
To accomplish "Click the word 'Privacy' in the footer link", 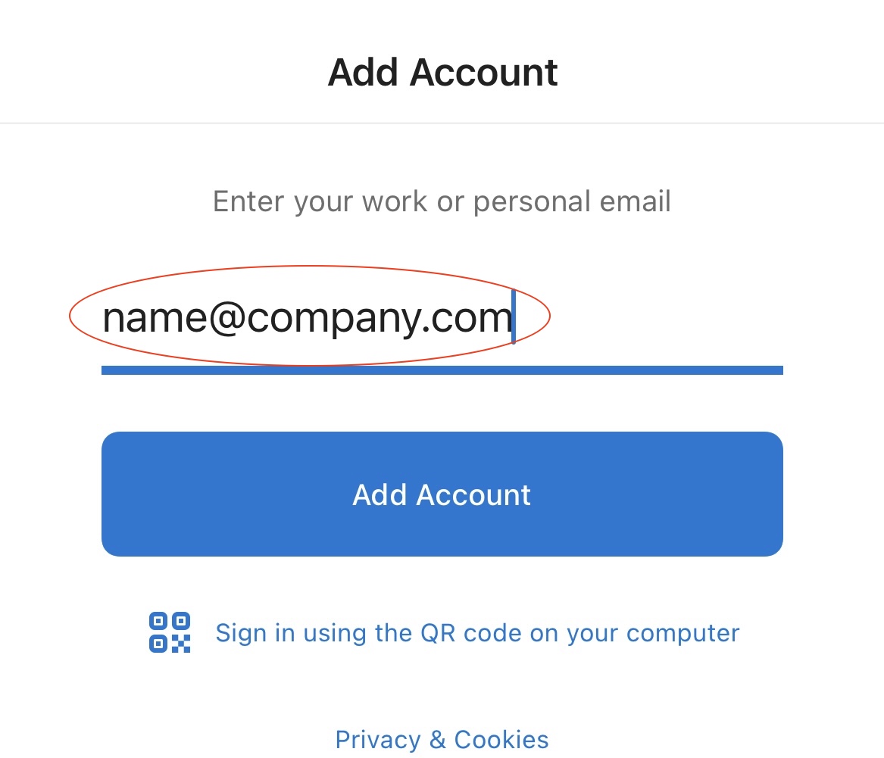I will click(378, 740).
